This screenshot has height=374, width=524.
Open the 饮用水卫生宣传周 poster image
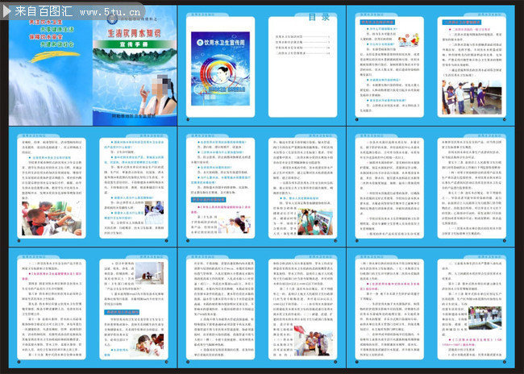[221, 69]
